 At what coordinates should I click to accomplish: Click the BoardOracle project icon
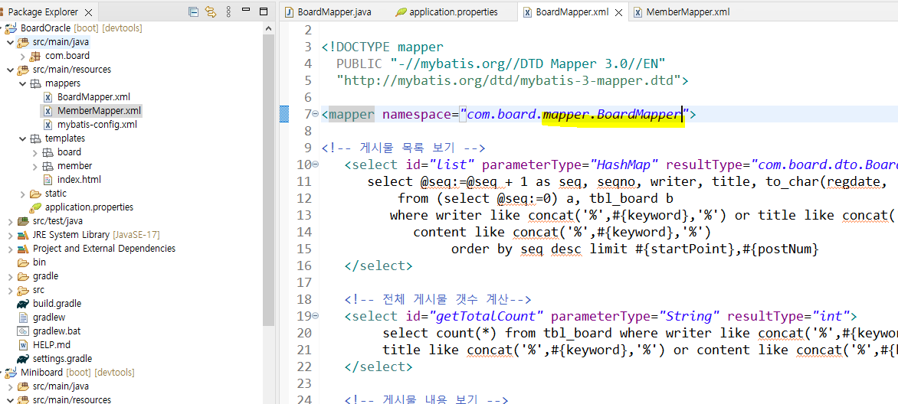[11, 28]
